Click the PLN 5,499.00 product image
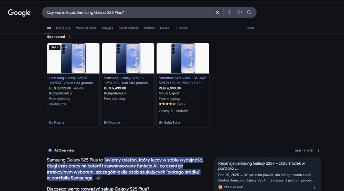 point(128,58)
